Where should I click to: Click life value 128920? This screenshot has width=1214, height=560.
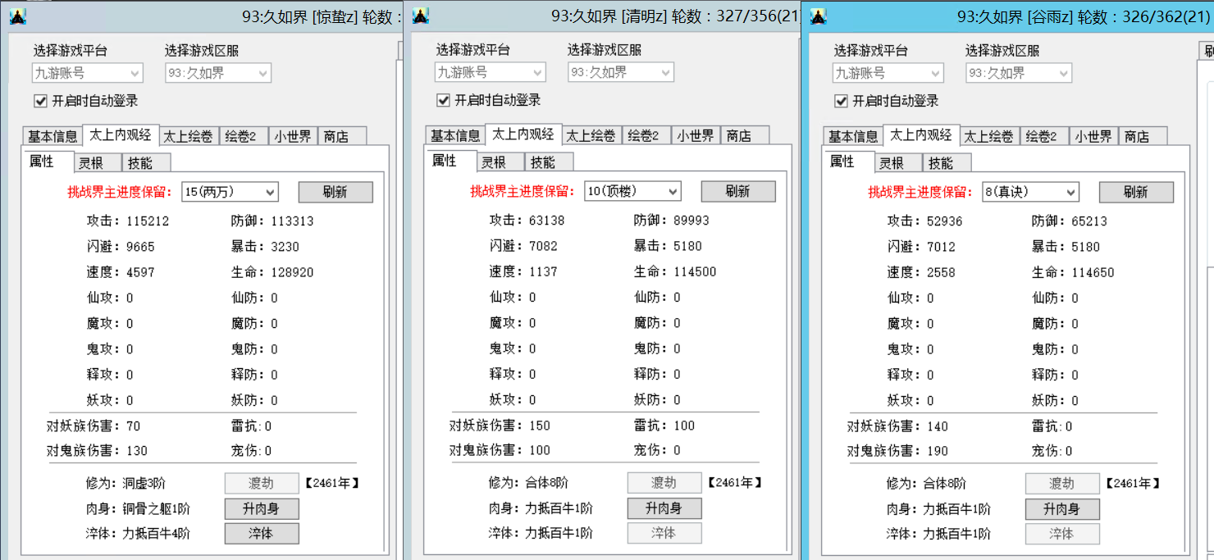pos(292,272)
